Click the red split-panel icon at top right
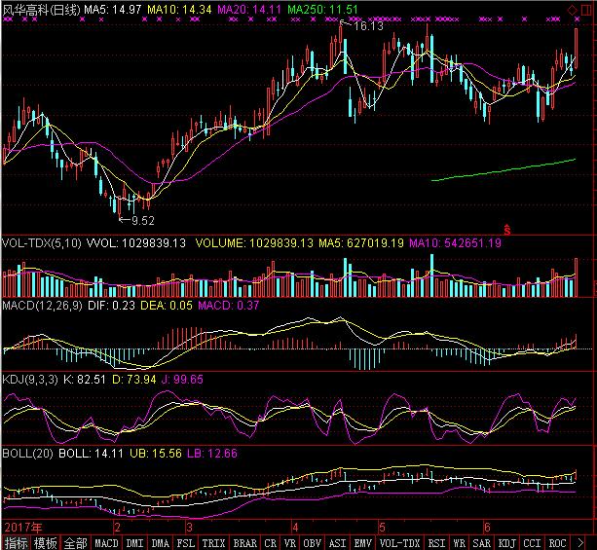This screenshot has height=550, width=597. (586, 11)
